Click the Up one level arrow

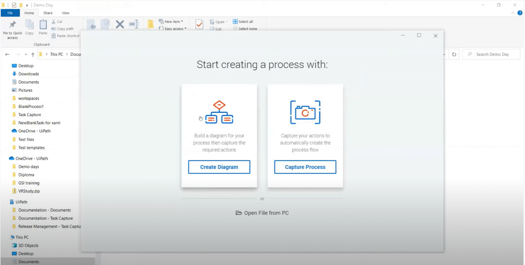[x=33, y=54]
